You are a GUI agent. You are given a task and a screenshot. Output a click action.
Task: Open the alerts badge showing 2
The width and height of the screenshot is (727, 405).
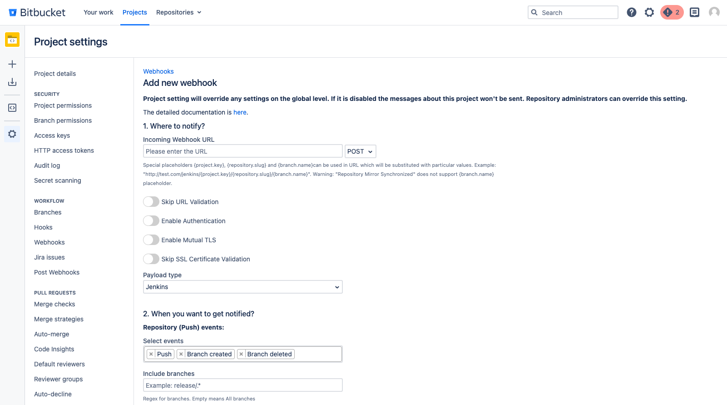click(x=672, y=12)
